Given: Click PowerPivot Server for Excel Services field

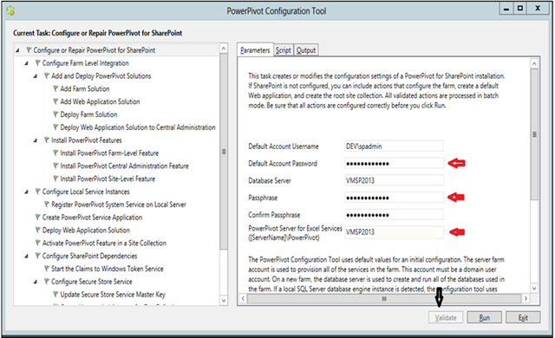Looking at the screenshot, I should tap(394, 232).
